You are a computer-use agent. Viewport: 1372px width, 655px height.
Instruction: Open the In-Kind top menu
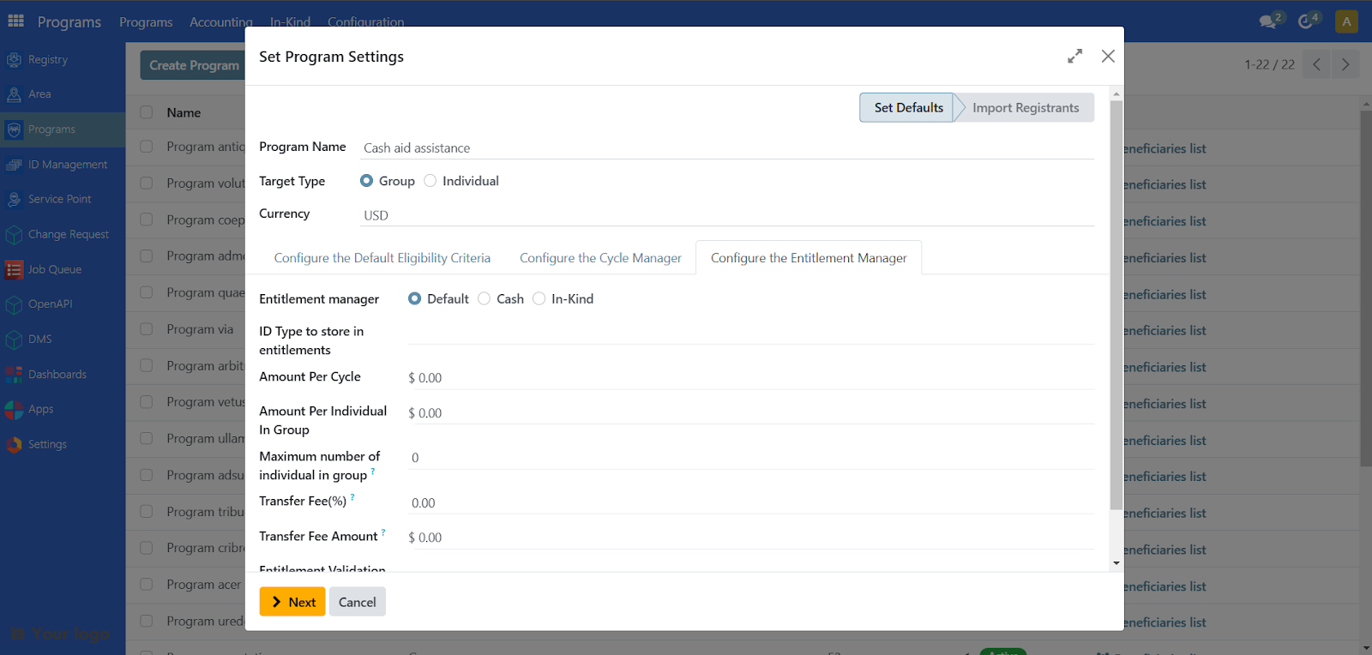coord(290,21)
